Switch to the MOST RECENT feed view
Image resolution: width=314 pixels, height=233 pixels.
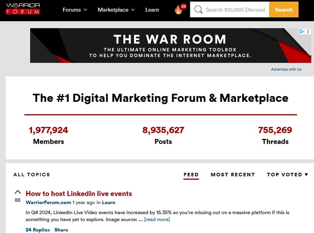pos(233,174)
